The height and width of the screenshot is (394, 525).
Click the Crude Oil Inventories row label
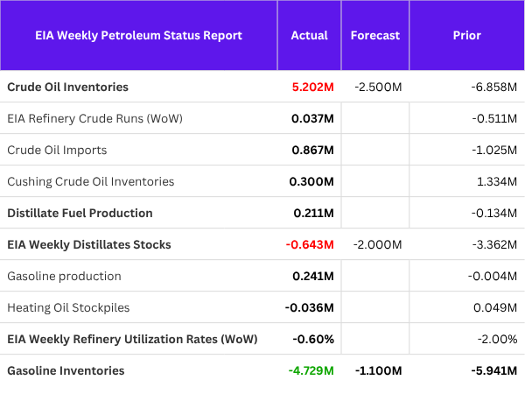pos(68,87)
